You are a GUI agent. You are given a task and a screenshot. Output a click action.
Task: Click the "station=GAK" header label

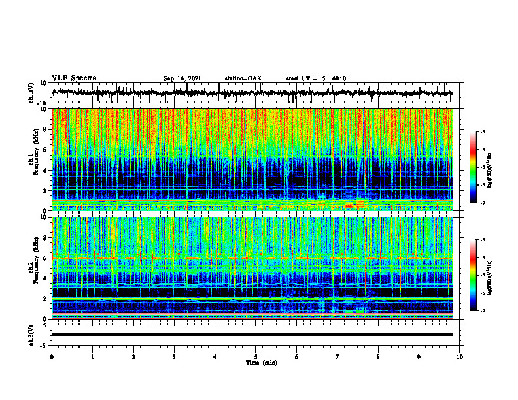click(243, 78)
